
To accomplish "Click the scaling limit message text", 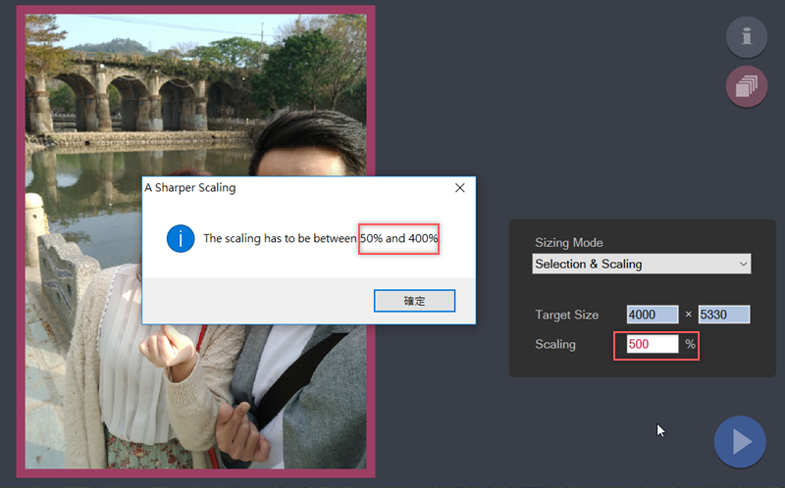I will (x=321, y=238).
